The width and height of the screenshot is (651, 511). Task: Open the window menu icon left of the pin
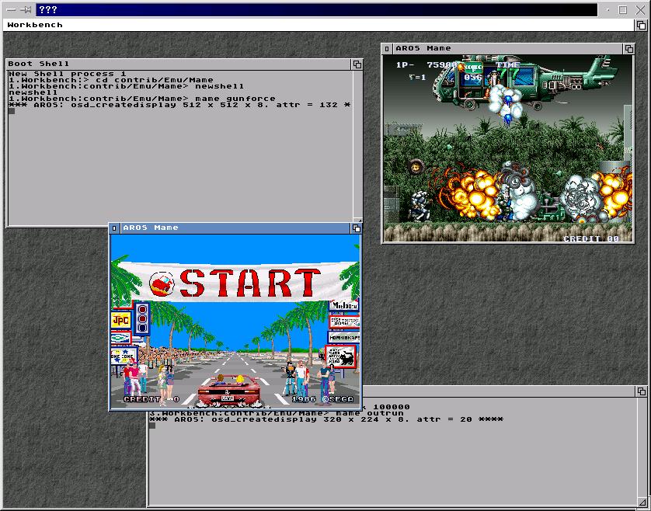coord(11,10)
